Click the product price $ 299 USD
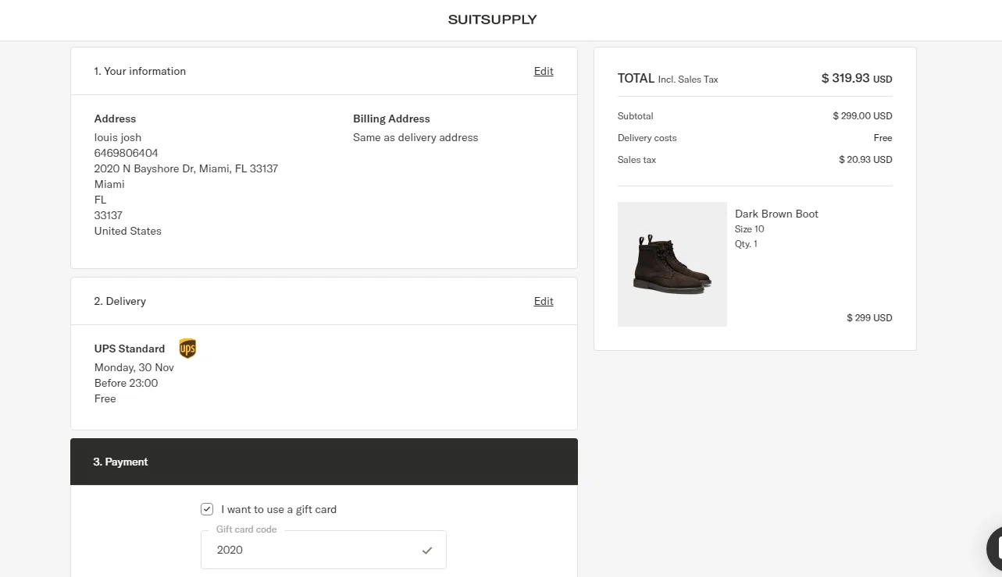 (869, 318)
